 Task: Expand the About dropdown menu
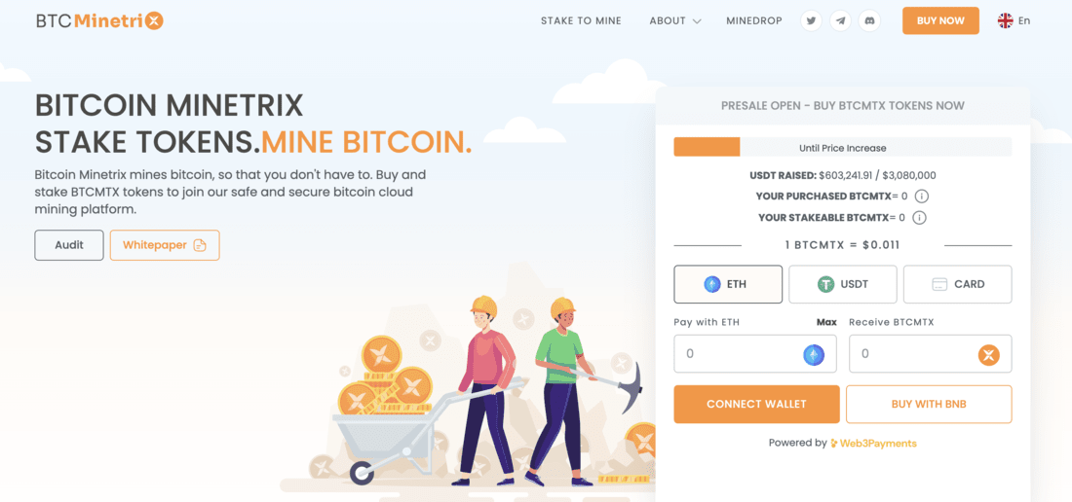point(674,20)
